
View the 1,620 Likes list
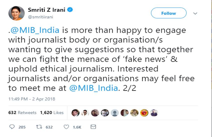click(x=52, y=113)
